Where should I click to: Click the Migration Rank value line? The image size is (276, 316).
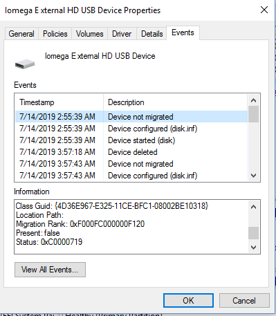tap(80, 224)
